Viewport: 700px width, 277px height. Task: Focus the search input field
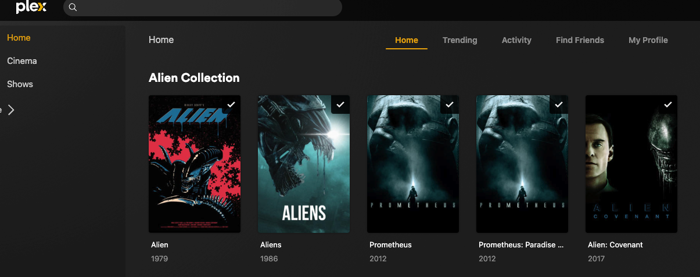click(x=203, y=8)
